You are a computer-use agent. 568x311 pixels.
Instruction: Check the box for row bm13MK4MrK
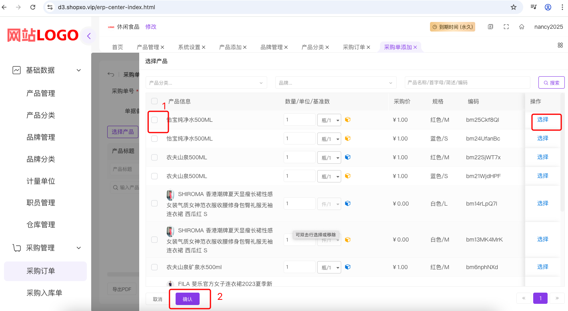point(154,240)
